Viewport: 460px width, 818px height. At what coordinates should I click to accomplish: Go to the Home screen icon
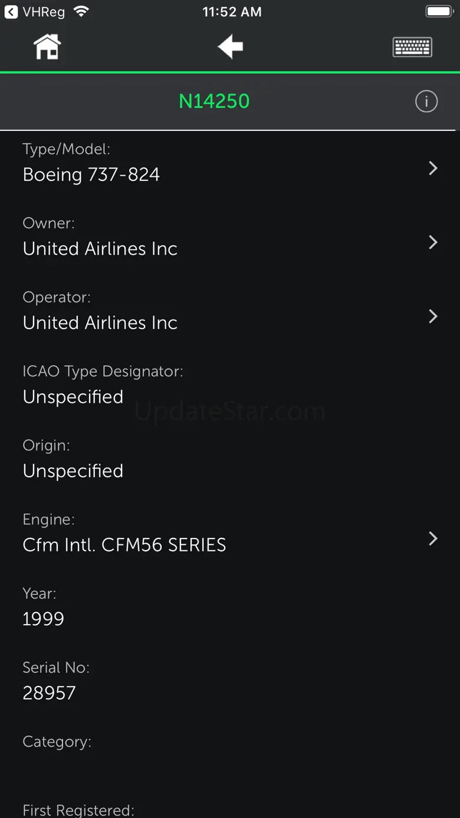[x=47, y=47]
